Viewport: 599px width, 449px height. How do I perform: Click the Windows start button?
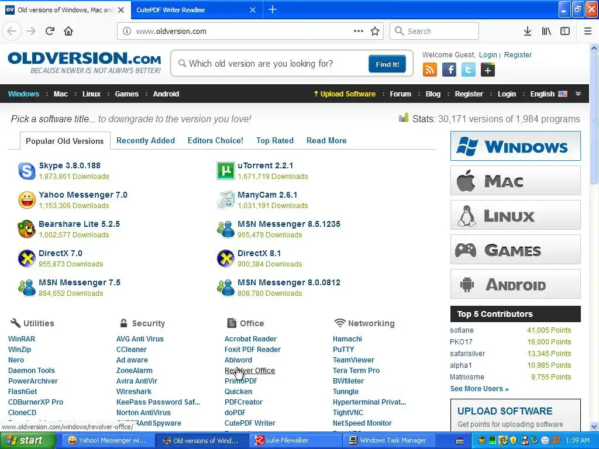[x=27, y=440]
